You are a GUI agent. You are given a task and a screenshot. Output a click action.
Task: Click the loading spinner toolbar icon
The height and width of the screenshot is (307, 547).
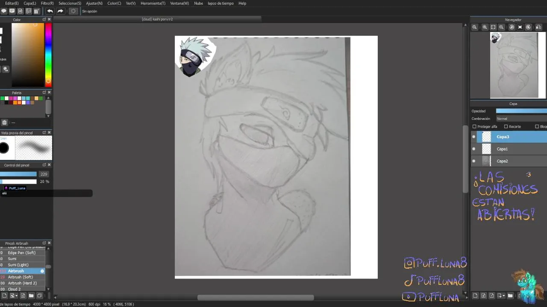pos(74,11)
